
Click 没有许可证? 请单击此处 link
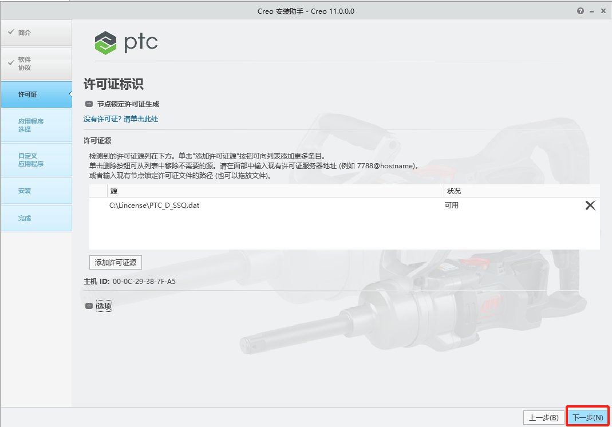pos(121,119)
